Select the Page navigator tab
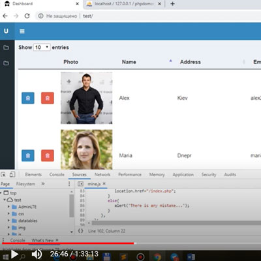 pos(5,184)
